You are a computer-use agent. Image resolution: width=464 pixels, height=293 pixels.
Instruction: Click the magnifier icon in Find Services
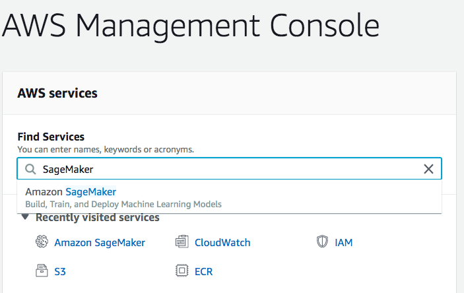pos(30,170)
